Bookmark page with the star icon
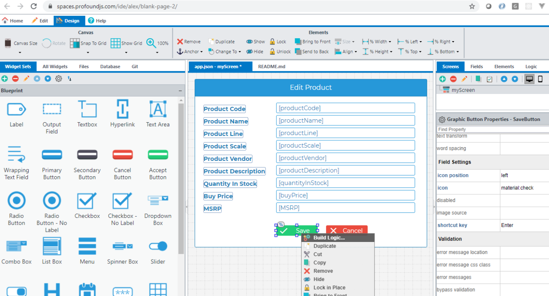The height and width of the screenshot is (296, 549). coord(472,6)
